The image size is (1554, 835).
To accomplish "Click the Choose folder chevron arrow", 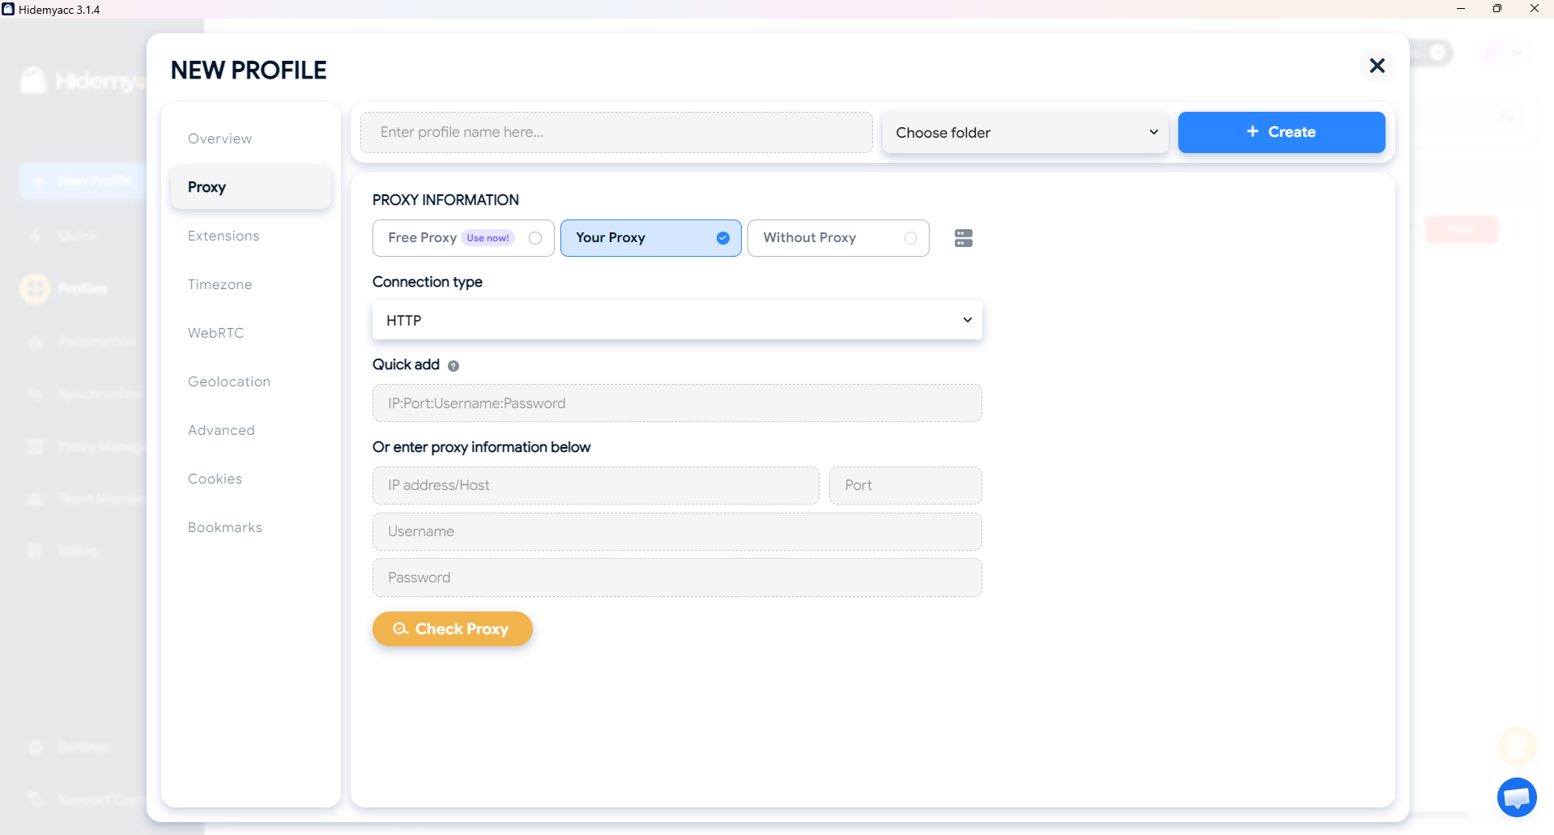I will click(1153, 132).
